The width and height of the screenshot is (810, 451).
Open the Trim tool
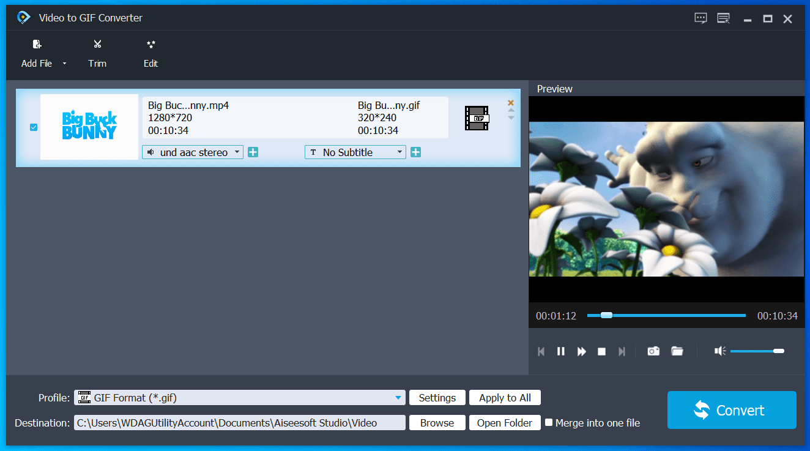click(x=97, y=53)
